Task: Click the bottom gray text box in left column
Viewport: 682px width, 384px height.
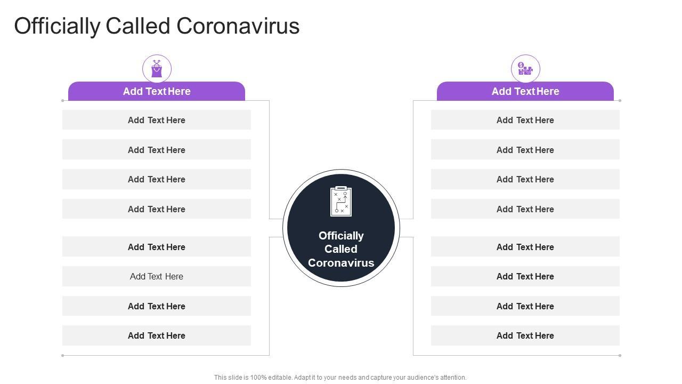Action: (157, 335)
